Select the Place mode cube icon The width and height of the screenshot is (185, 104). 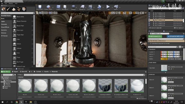click(3, 9)
